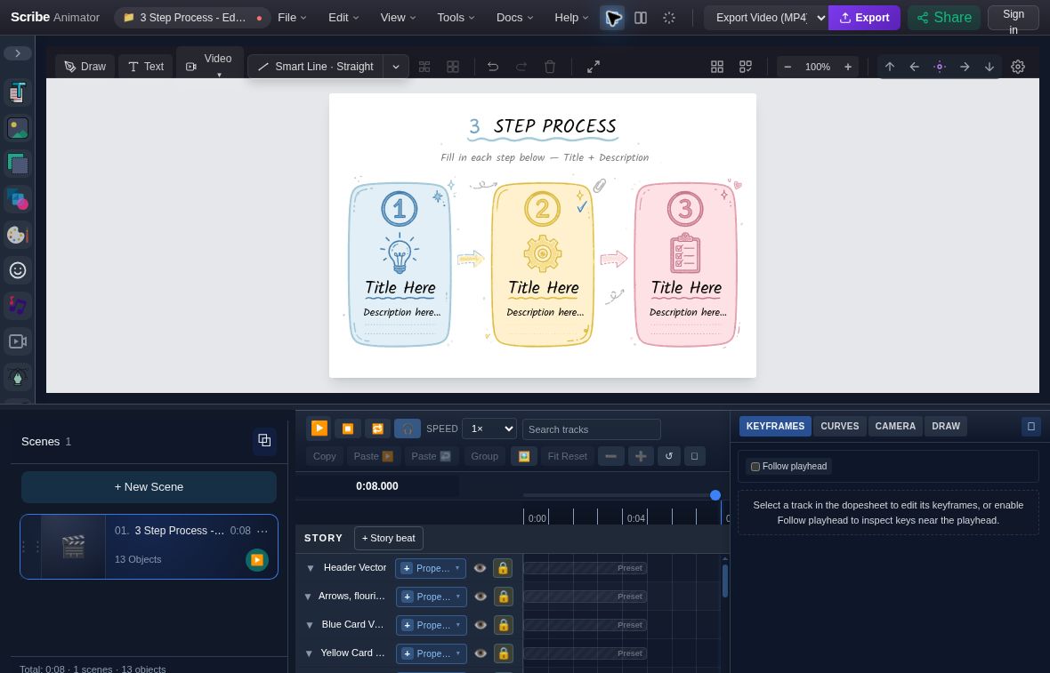Click the split view columns icon
1050x673 pixels.
[x=641, y=18]
